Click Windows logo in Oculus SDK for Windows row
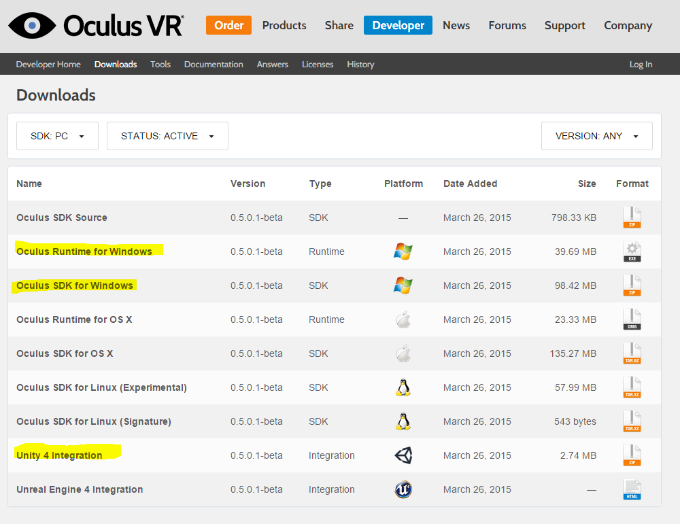The height and width of the screenshot is (524, 680). click(x=403, y=285)
